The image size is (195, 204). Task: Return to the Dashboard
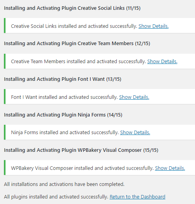(x=138, y=197)
